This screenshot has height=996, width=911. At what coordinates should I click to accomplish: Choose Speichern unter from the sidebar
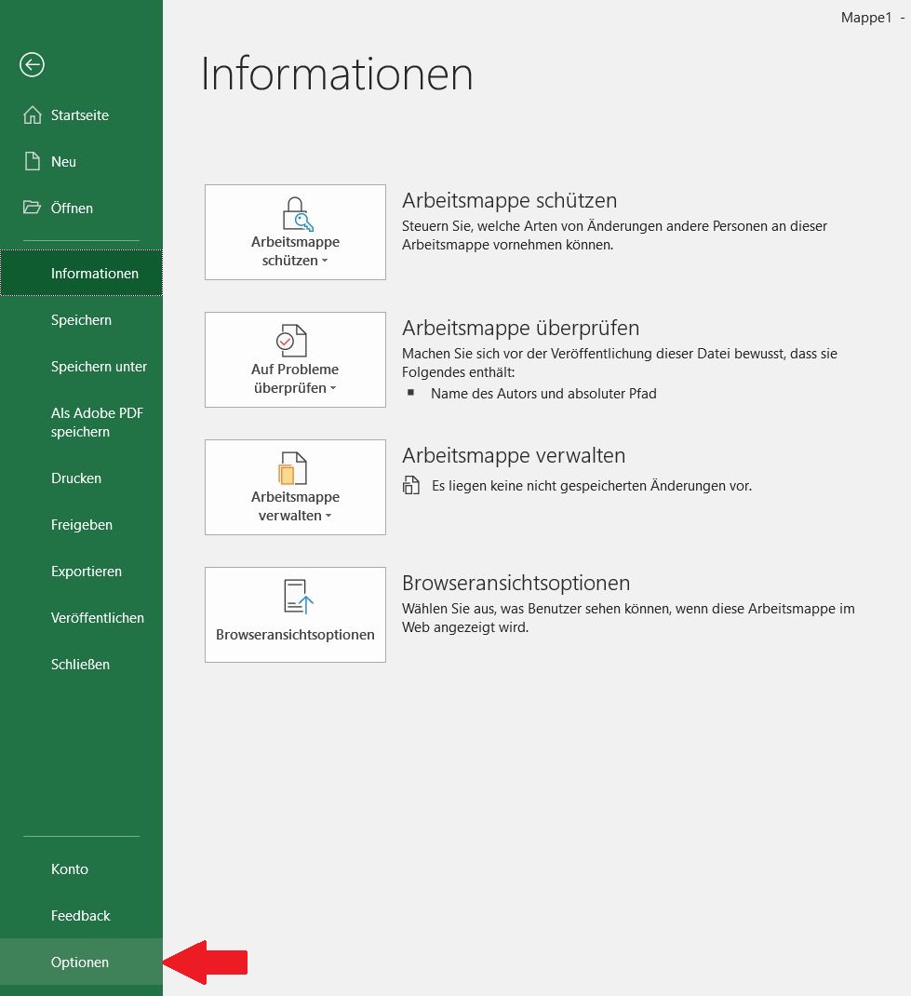99,367
